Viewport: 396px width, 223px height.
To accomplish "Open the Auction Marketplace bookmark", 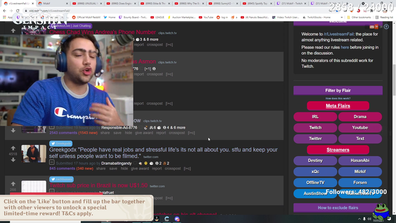I will 181,17.
